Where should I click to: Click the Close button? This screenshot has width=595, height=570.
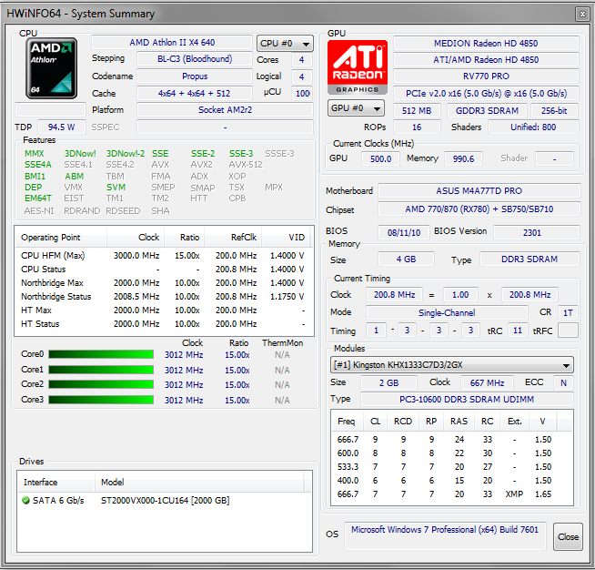click(568, 536)
